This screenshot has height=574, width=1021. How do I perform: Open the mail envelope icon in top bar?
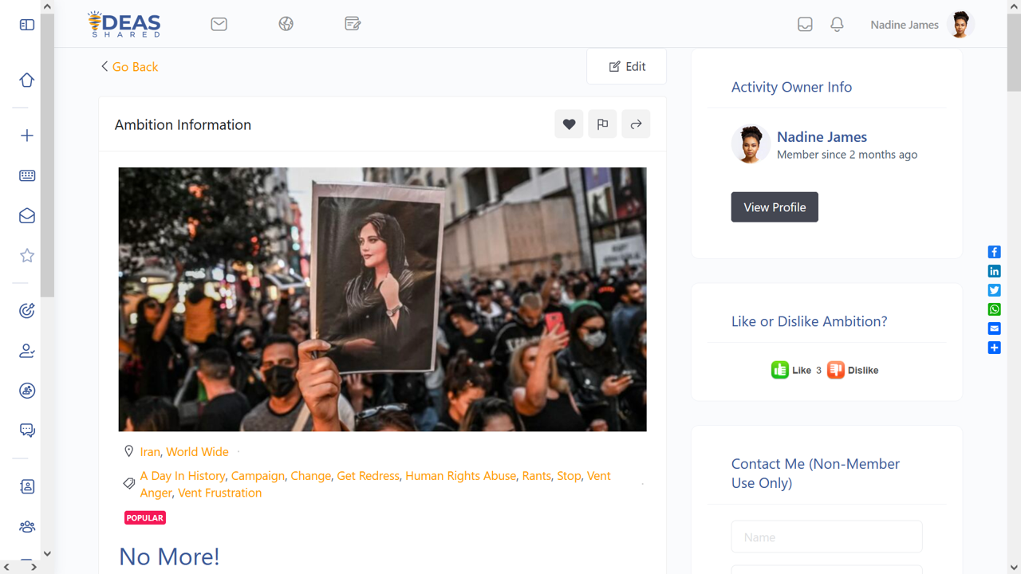tap(219, 24)
